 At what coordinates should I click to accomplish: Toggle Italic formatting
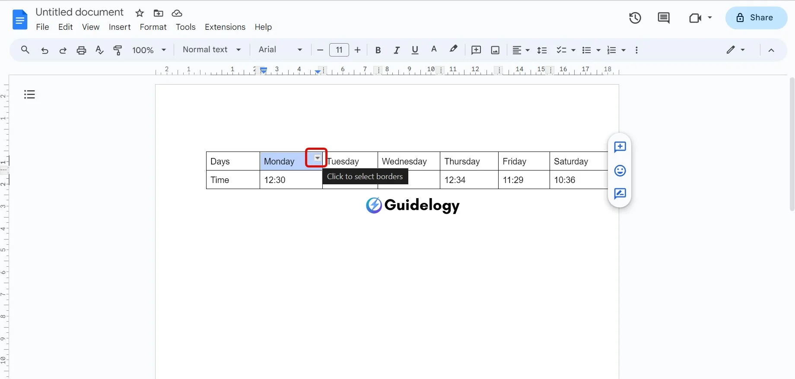tap(397, 50)
